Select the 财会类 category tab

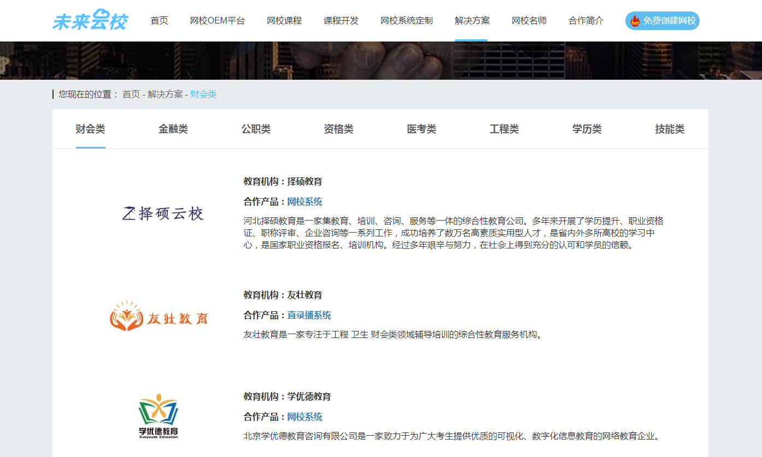coord(91,129)
